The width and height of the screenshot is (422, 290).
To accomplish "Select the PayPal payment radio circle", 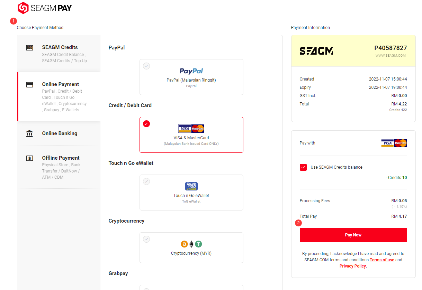I will (x=146, y=66).
